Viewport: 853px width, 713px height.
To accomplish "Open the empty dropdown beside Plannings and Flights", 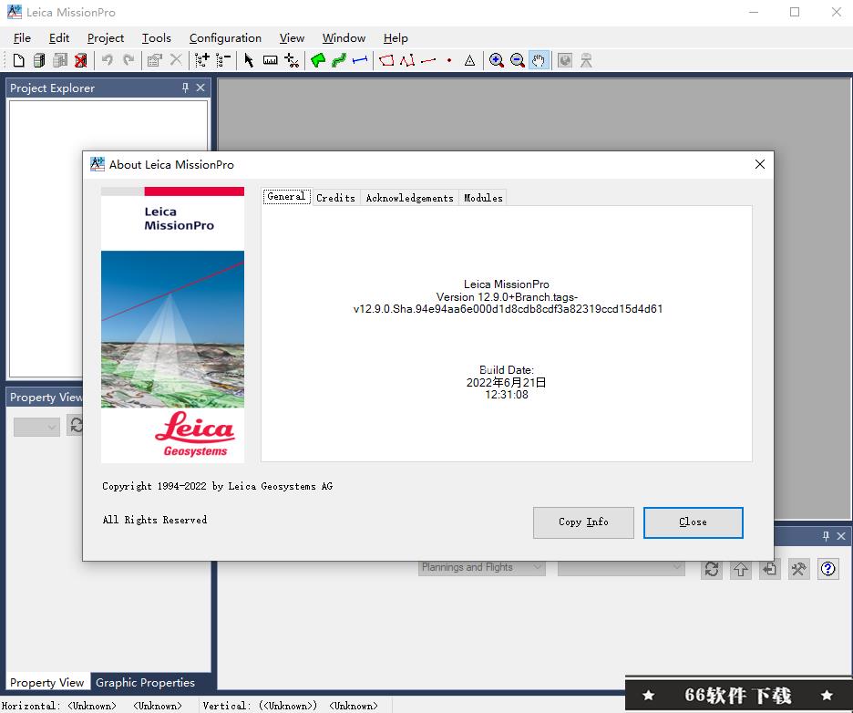I will [621, 568].
